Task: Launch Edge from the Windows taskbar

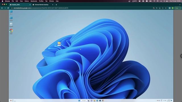Action: pos(97,101)
